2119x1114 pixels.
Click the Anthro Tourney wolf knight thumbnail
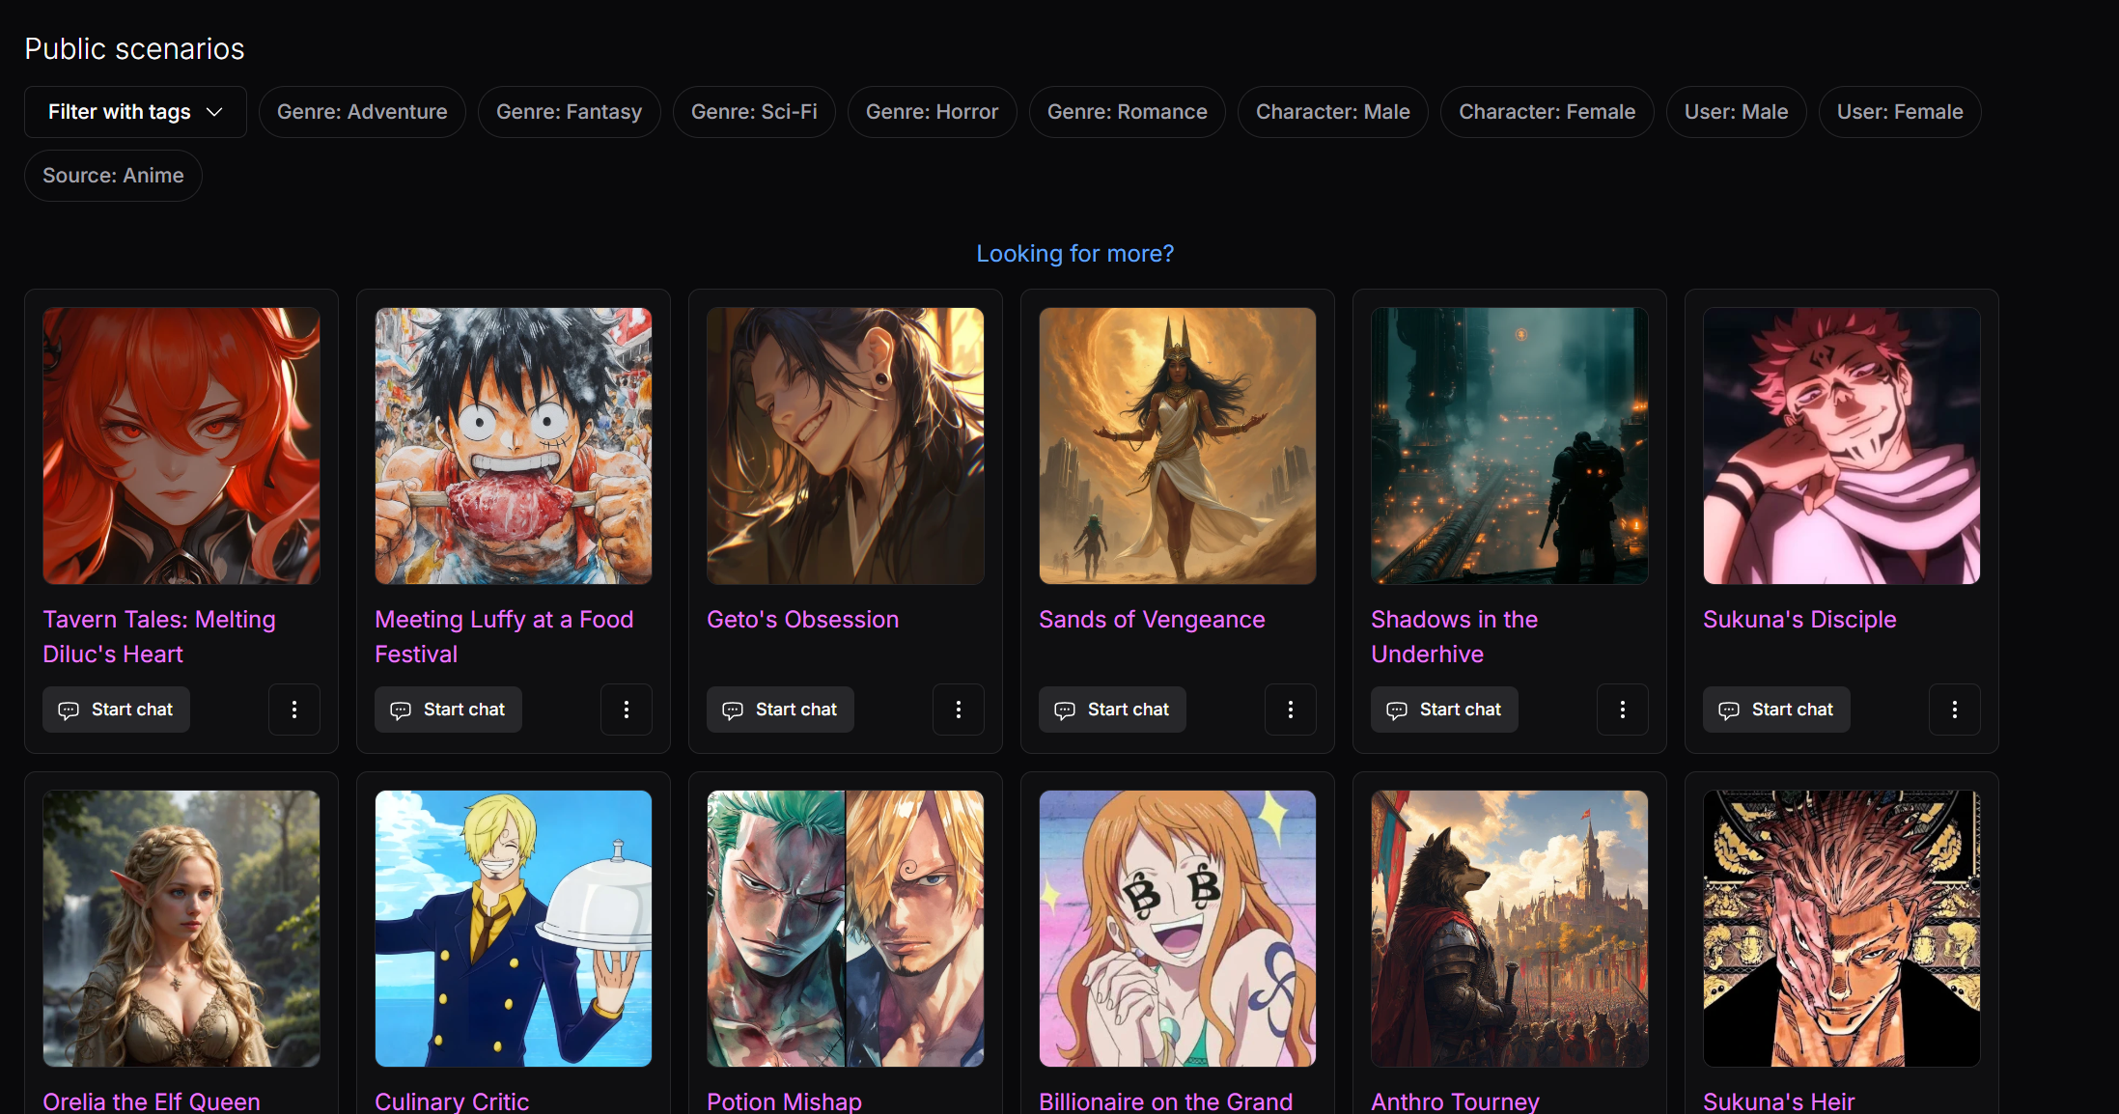(x=1510, y=929)
